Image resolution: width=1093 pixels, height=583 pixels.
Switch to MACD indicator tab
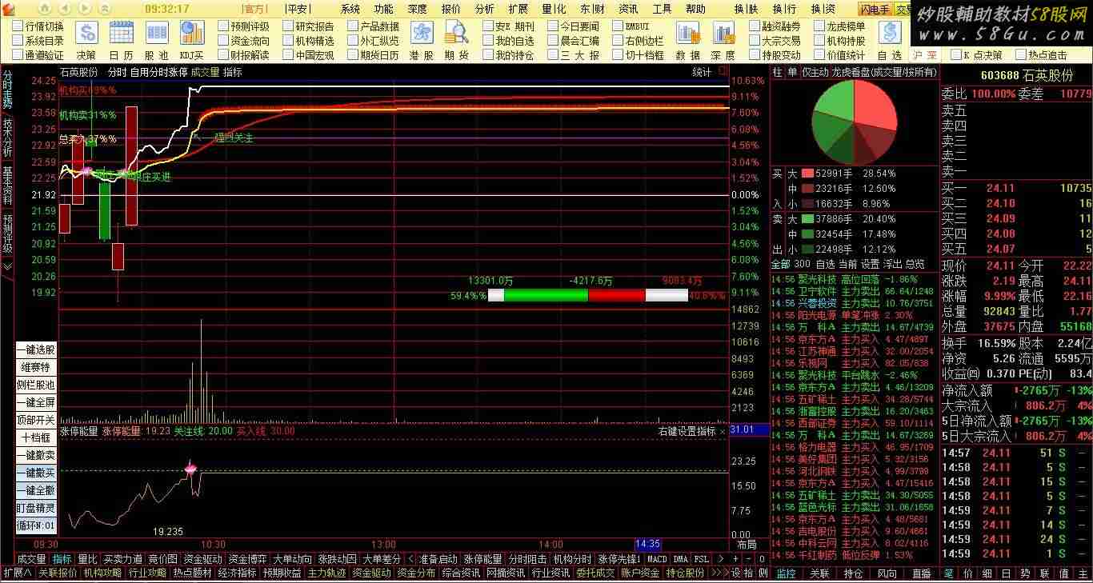(657, 559)
